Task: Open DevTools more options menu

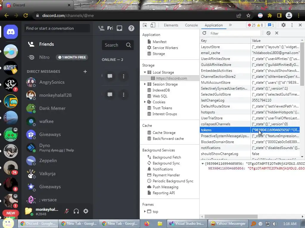Action: [292, 25]
